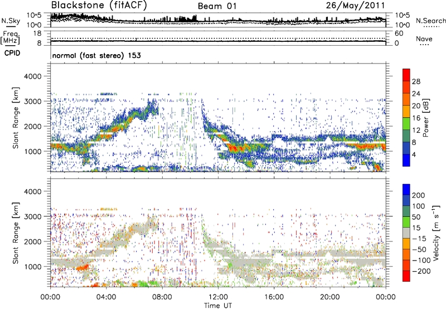The height and width of the screenshot is (309, 446).
Task: Click the '60' Nave tick label
Action: click(399, 33)
